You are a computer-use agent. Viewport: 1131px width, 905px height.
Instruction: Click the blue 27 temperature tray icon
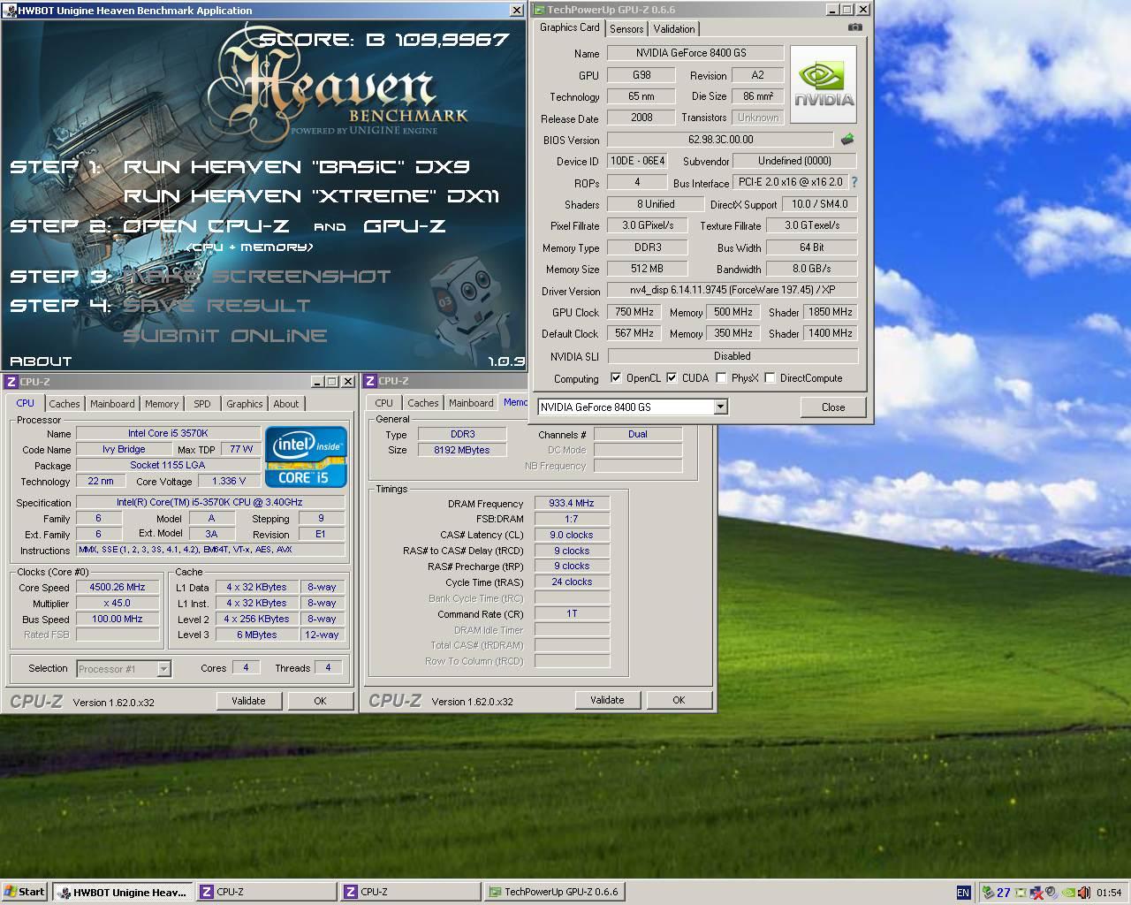tap(1004, 893)
